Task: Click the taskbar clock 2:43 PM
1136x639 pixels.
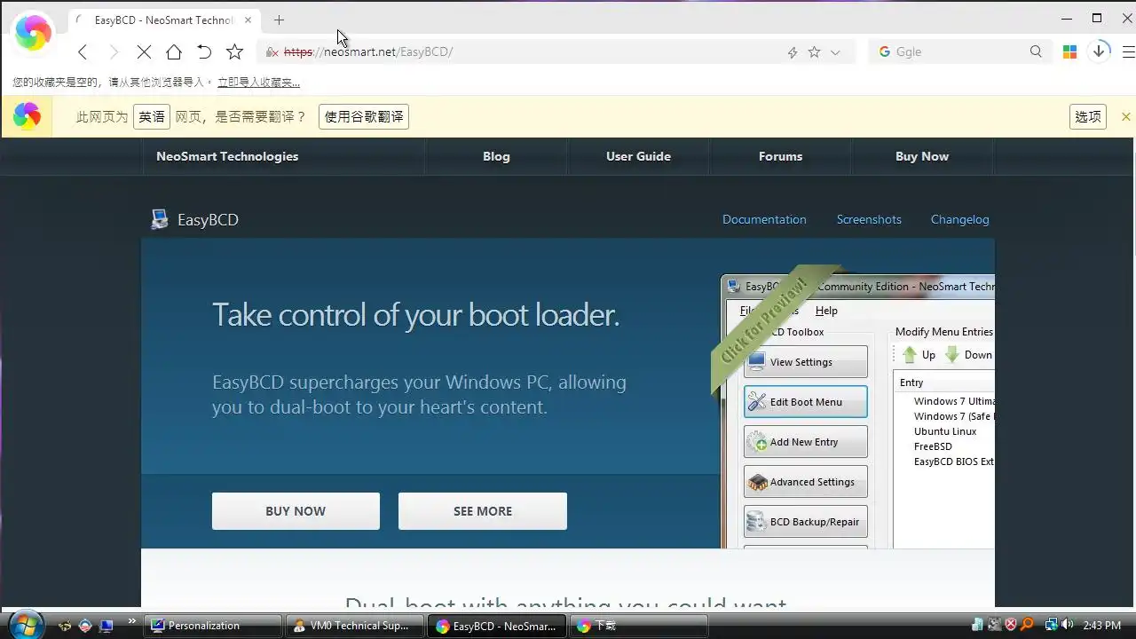Action: tap(1102, 626)
